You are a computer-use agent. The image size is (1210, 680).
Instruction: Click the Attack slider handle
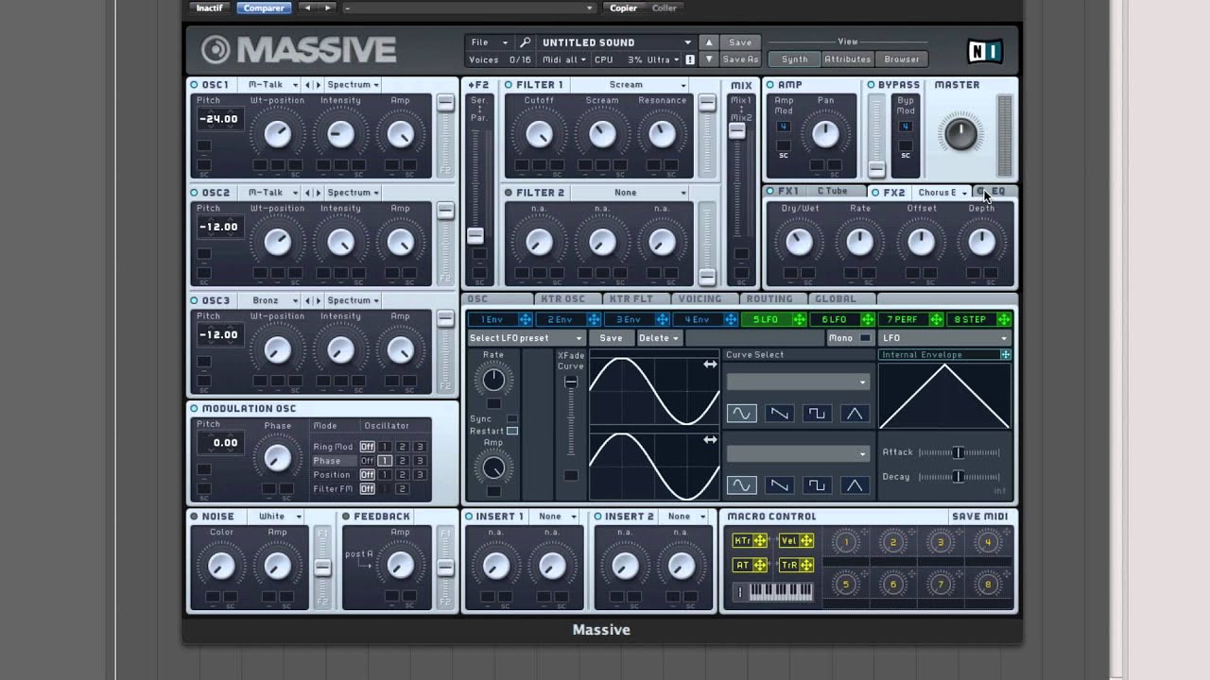pos(958,452)
